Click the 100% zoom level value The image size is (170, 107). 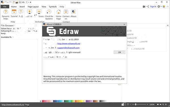pyautogui.click(x=152, y=104)
